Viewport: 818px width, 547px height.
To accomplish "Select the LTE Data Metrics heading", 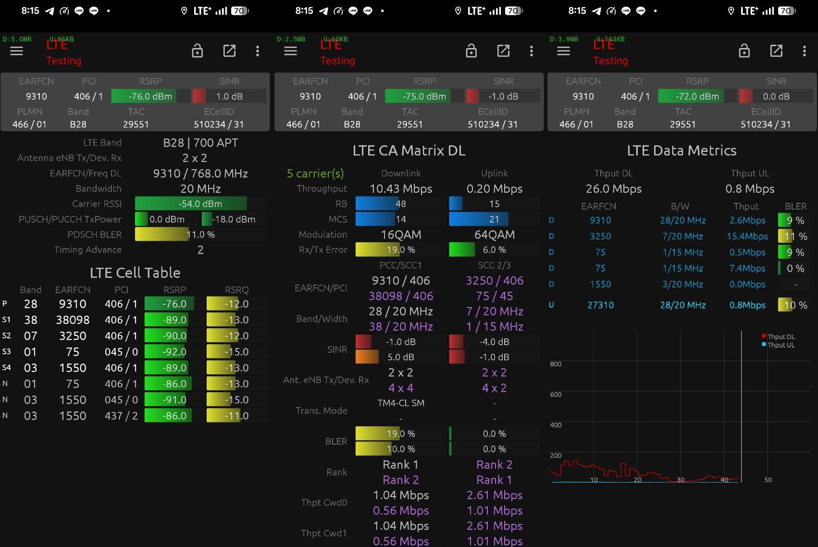I will (682, 151).
